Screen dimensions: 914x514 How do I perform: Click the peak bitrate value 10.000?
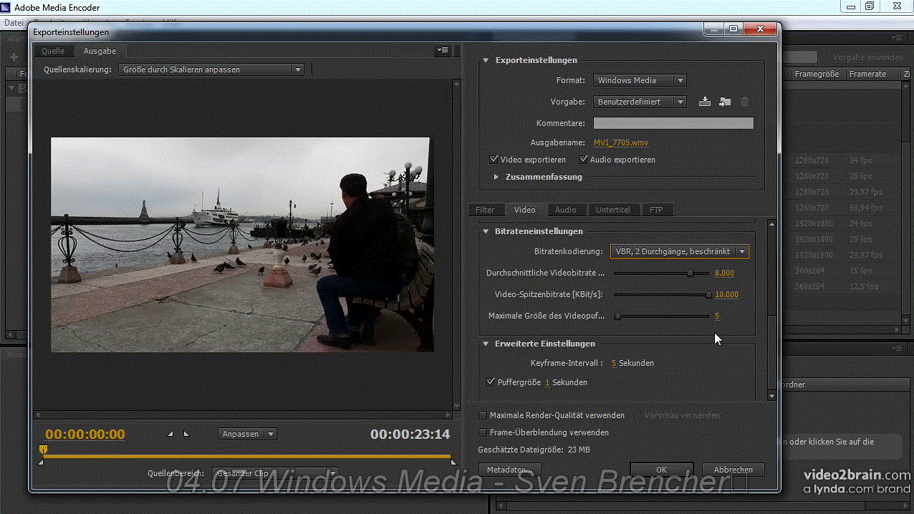tap(726, 294)
